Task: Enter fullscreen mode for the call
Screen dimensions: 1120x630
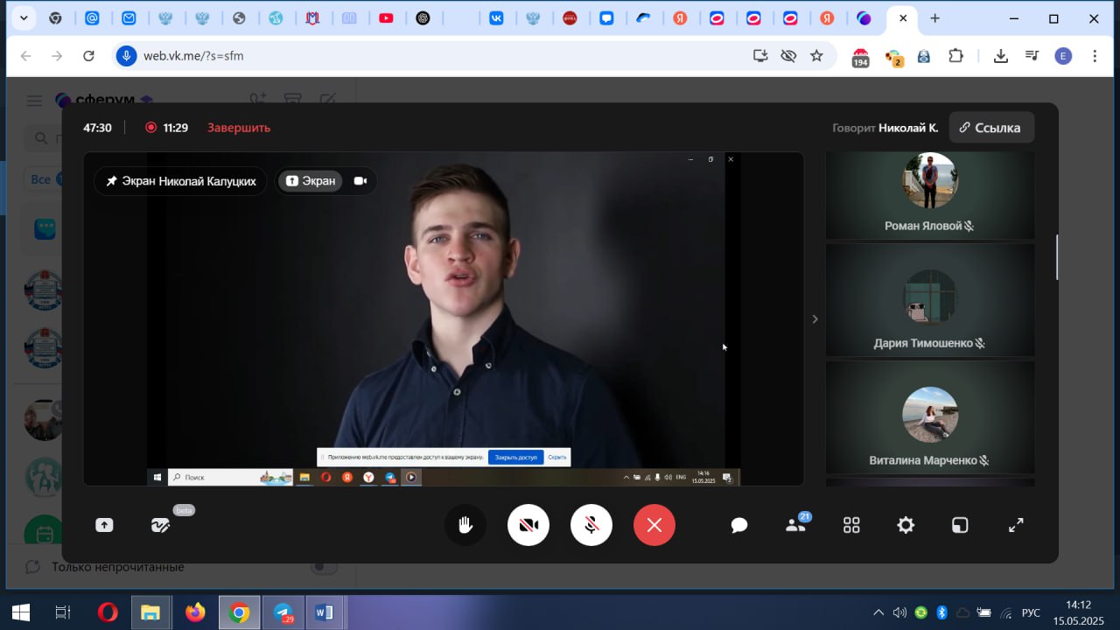Action: 1016,525
